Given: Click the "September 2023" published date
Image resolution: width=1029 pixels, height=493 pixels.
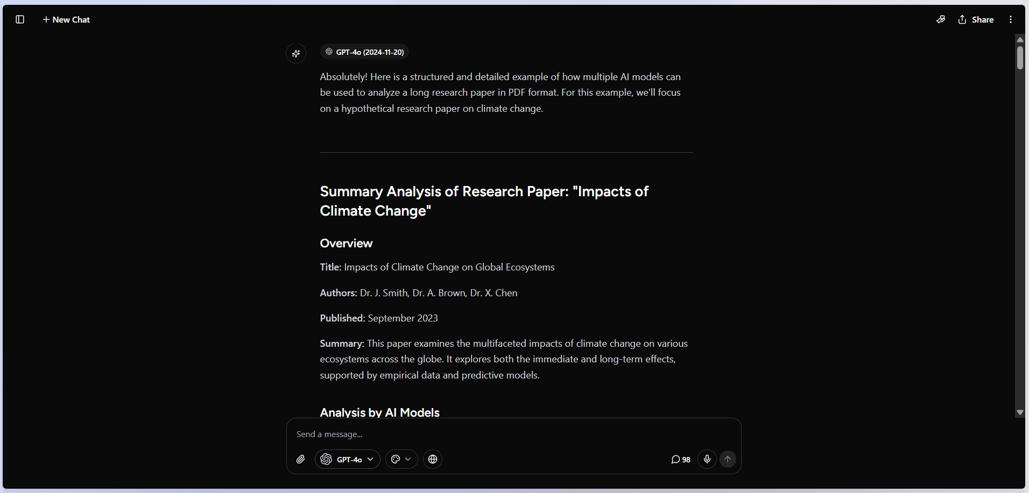Looking at the screenshot, I should [x=403, y=318].
